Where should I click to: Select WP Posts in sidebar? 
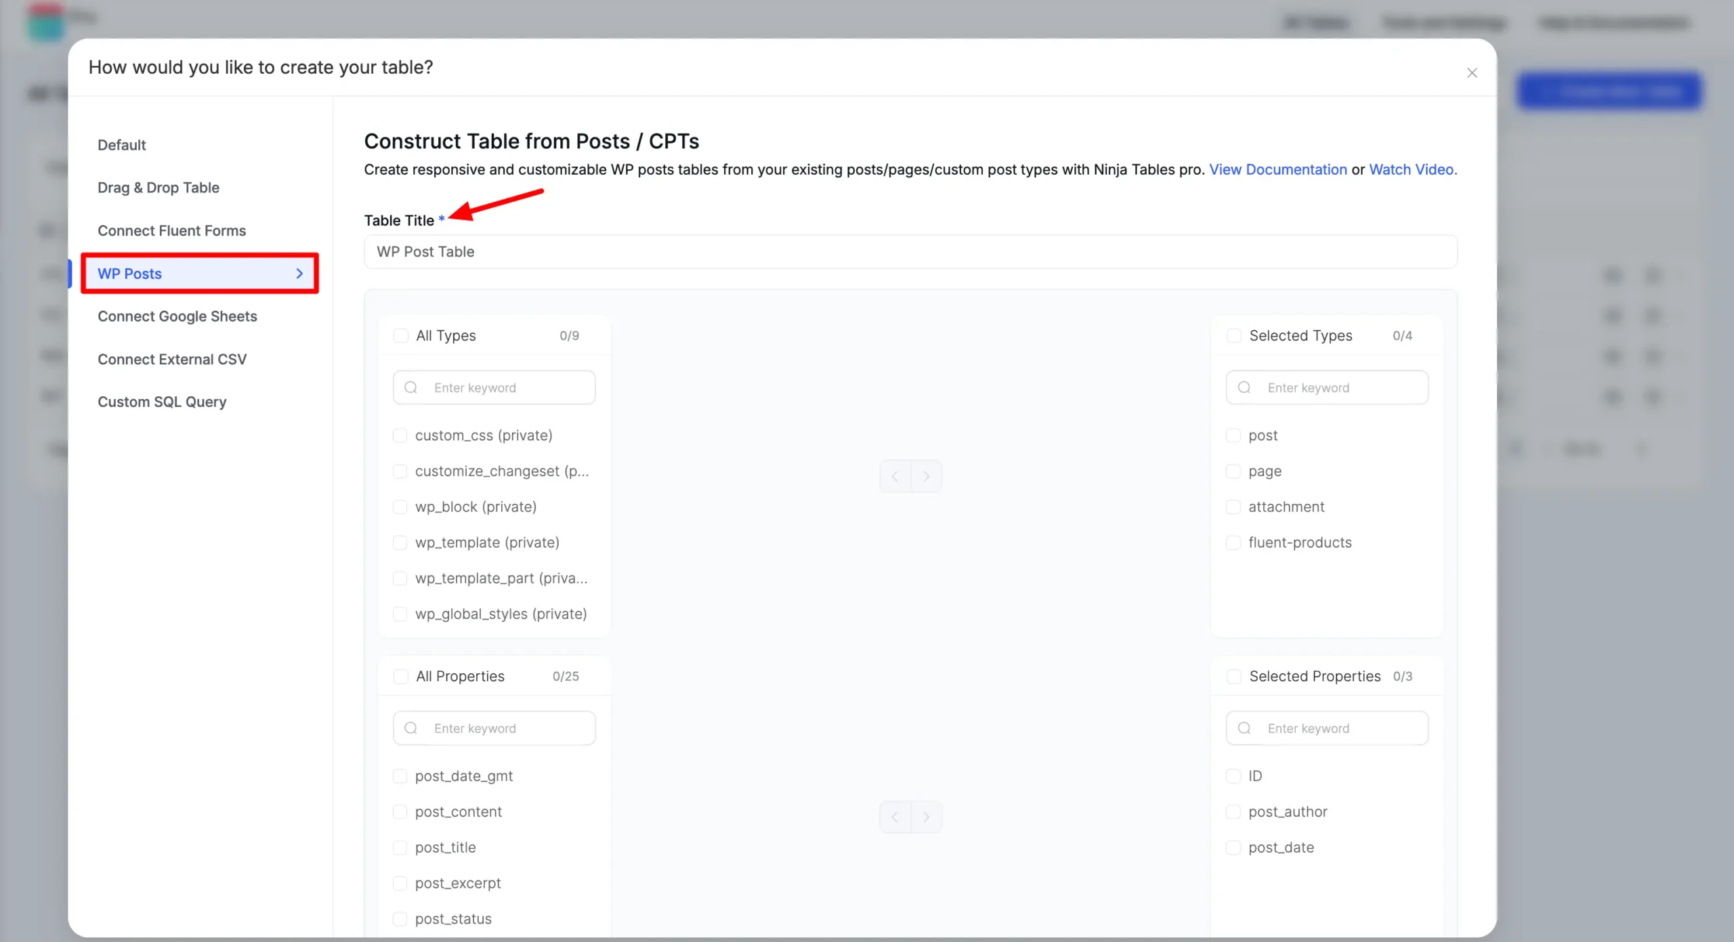pyautogui.click(x=200, y=274)
